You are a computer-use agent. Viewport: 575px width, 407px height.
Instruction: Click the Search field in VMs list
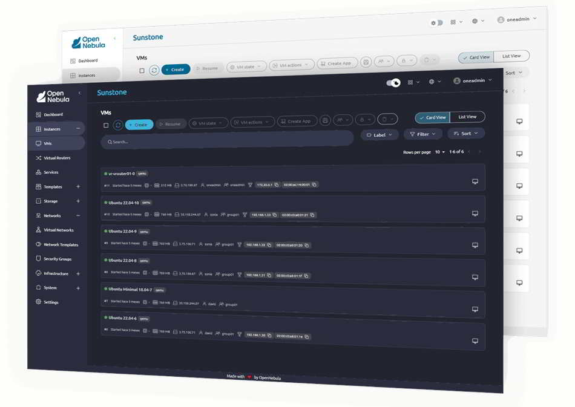click(x=228, y=141)
